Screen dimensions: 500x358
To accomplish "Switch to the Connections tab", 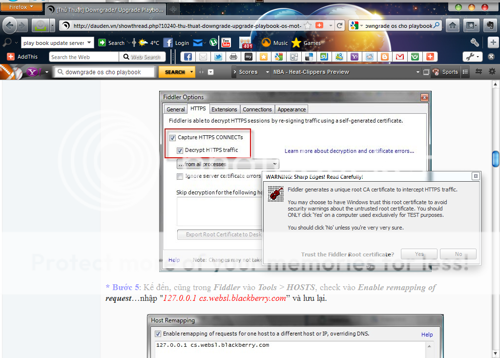I will click(257, 109).
